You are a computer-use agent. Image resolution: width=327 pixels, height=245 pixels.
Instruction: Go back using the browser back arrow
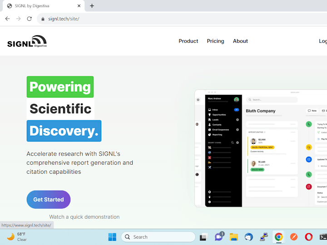coord(8,19)
